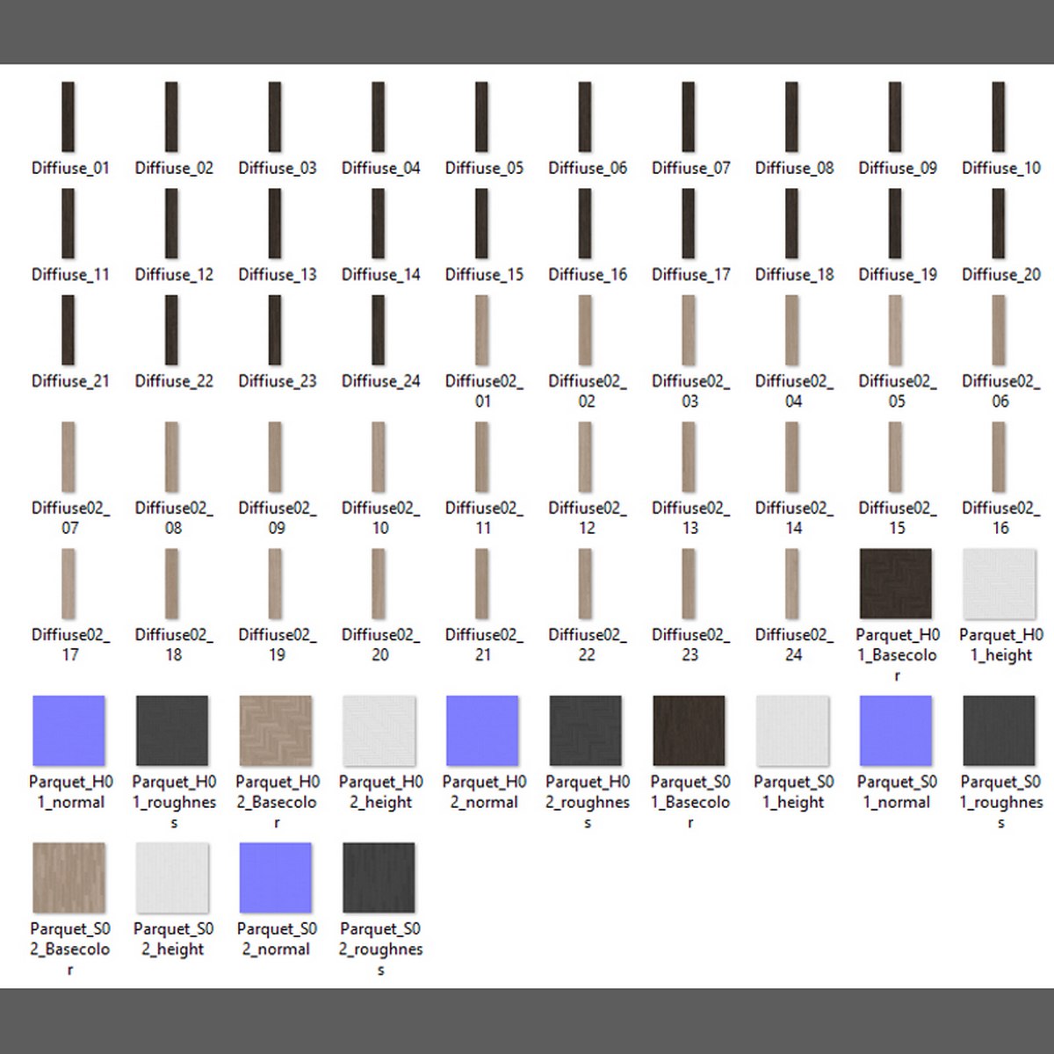Select the Parquet_S02_Basecolor light wood texture
The height and width of the screenshot is (1054, 1054).
pyautogui.click(x=69, y=877)
